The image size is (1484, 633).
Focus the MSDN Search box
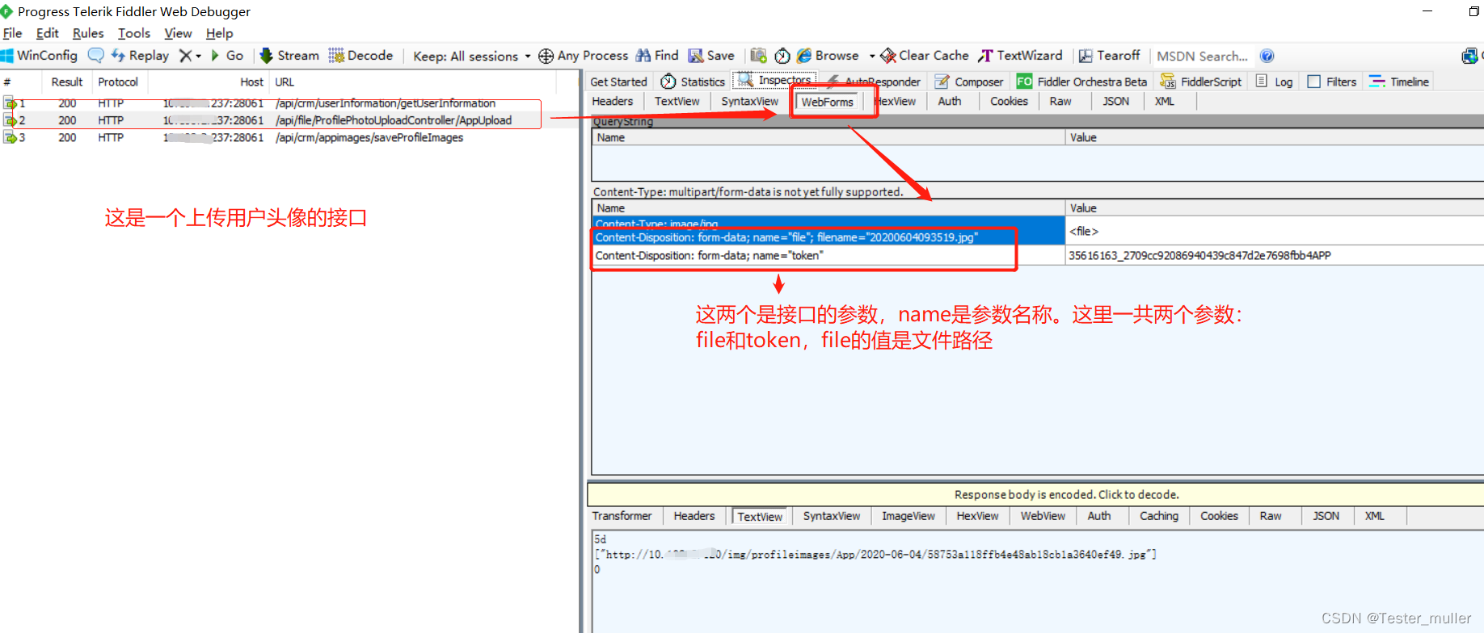pyautogui.click(x=1202, y=57)
